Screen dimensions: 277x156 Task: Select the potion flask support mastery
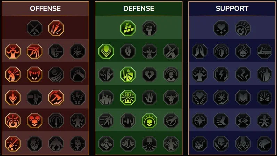coord(199,144)
